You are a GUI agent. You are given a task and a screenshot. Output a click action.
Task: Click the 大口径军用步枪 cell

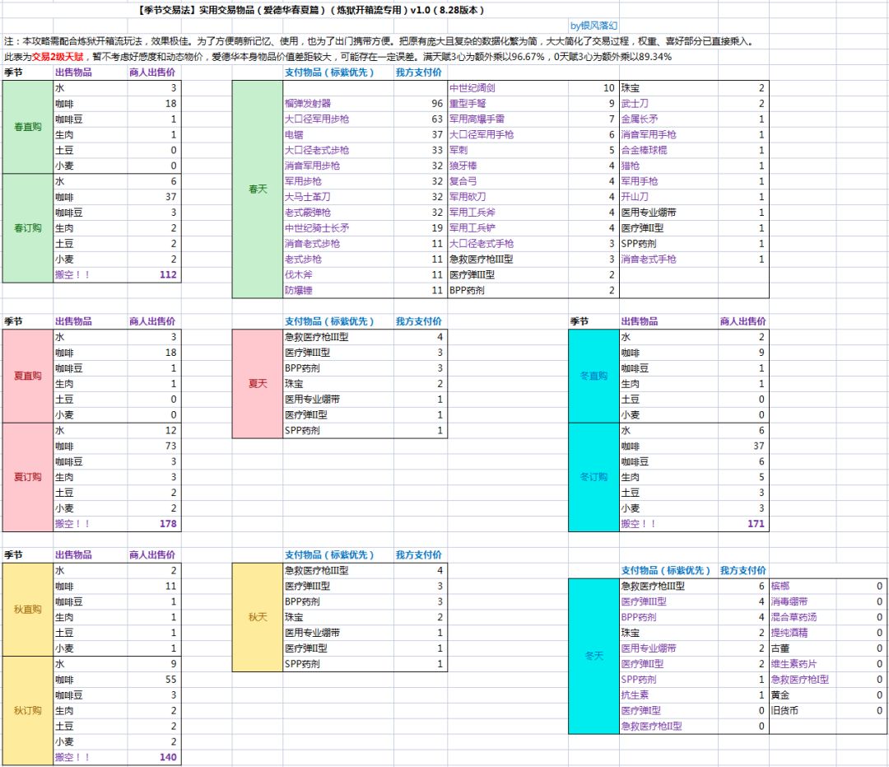(x=338, y=119)
